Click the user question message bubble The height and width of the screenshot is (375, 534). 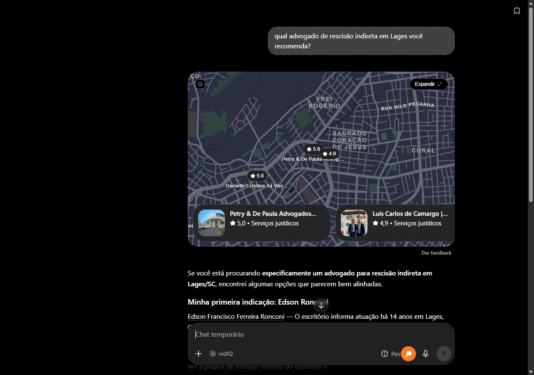(361, 41)
